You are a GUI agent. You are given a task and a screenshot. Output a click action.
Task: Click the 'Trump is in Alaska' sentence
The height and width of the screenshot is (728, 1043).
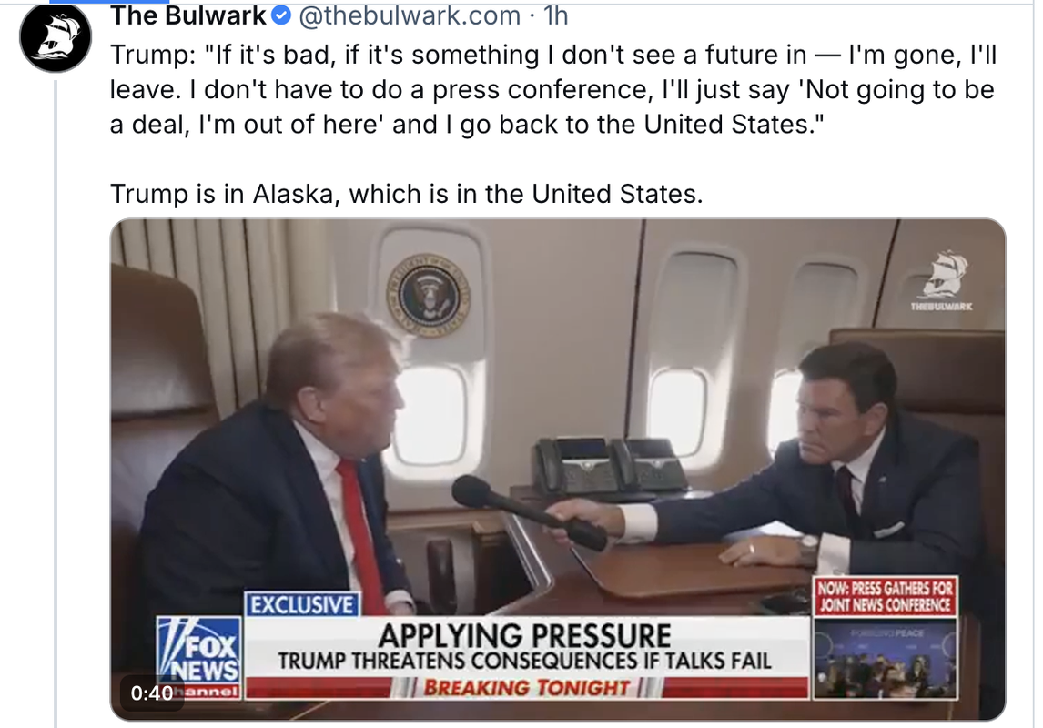click(407, 194)
